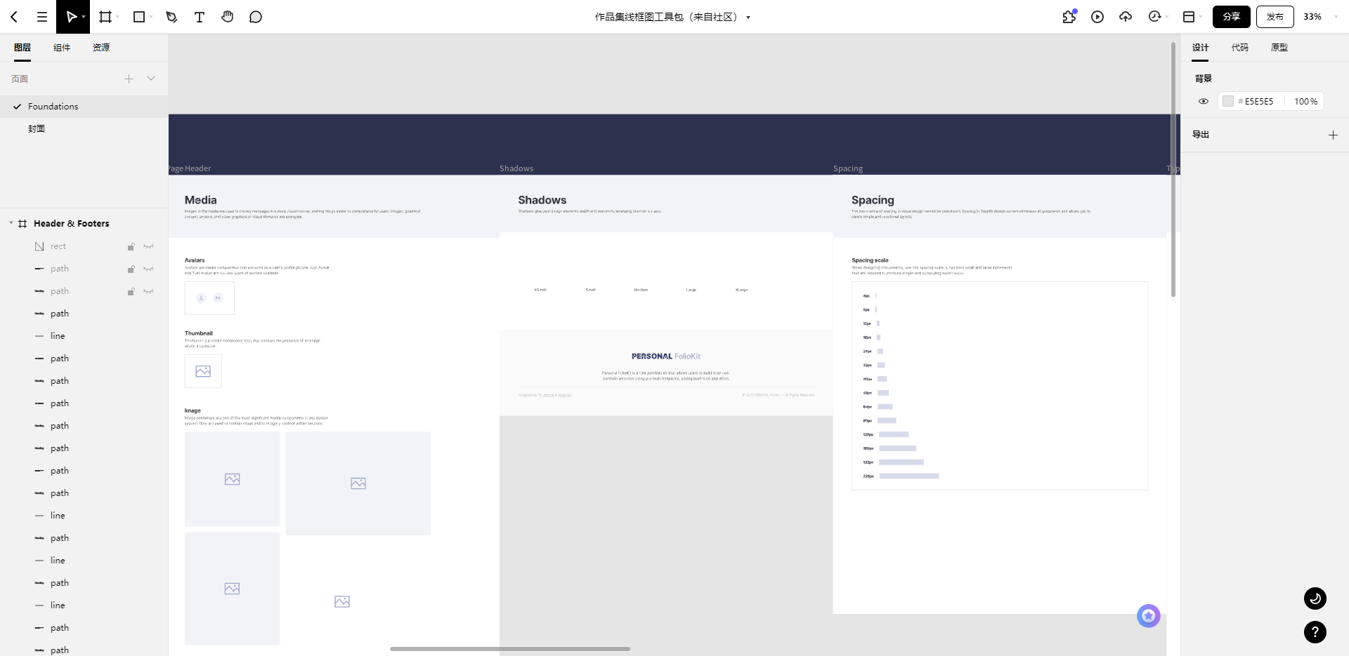
Task: Select the rect layer row
Action: point(84,246)
